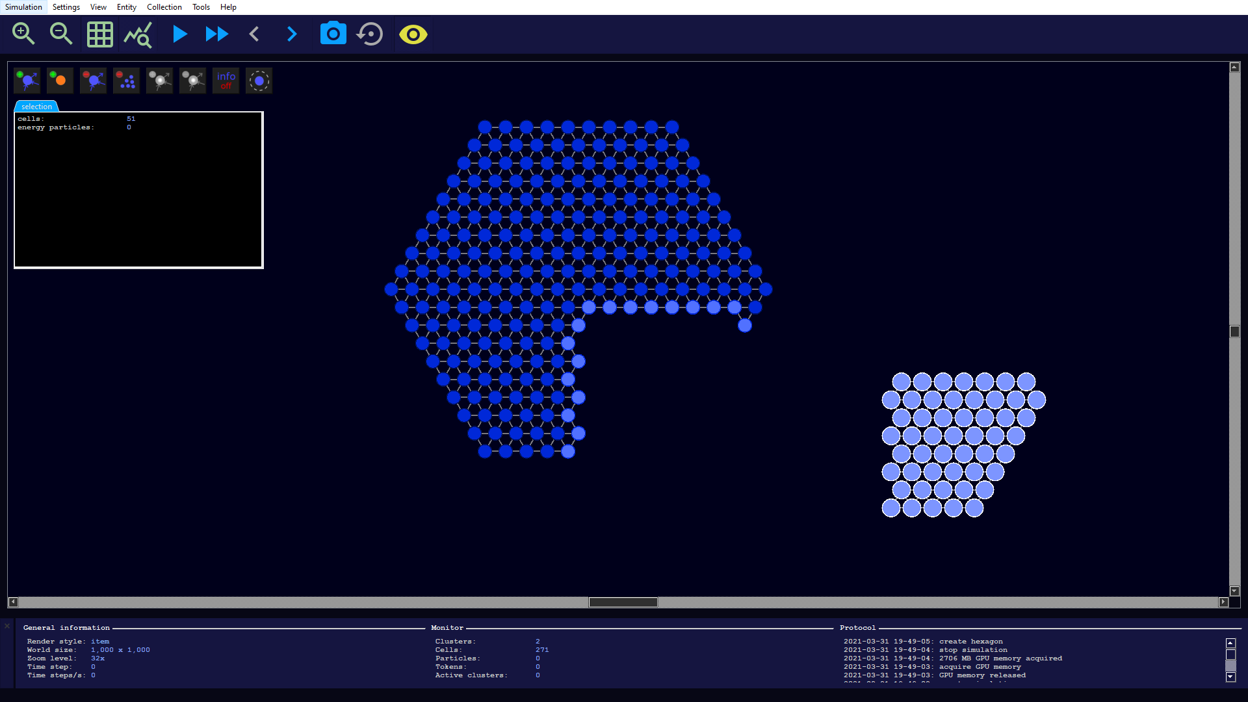Screen dimensions: 1248x702
Task: Open the Collection menu
Action: (164, 7)
